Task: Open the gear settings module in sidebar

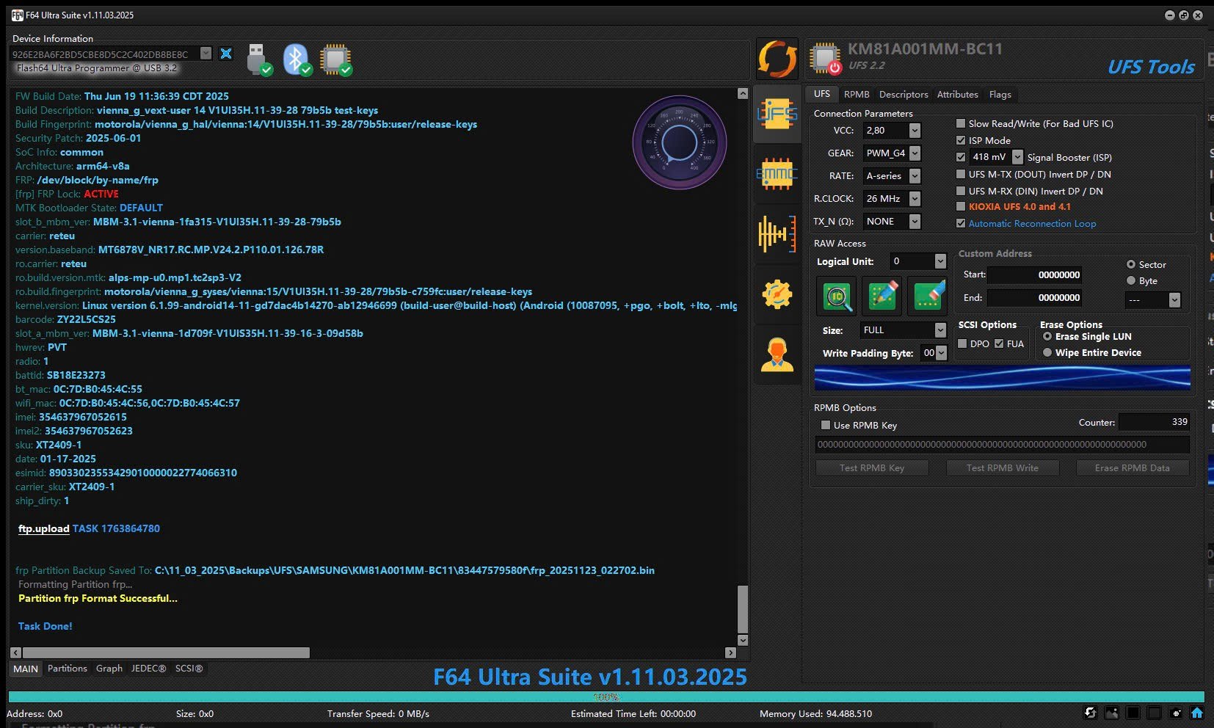Action: coord(777,294)
